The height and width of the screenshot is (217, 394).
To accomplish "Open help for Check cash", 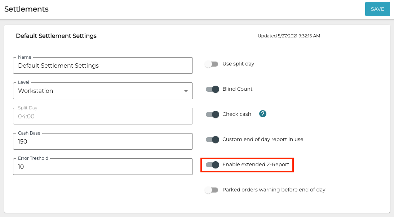I will pyautogui.click(x=263, y=114).
